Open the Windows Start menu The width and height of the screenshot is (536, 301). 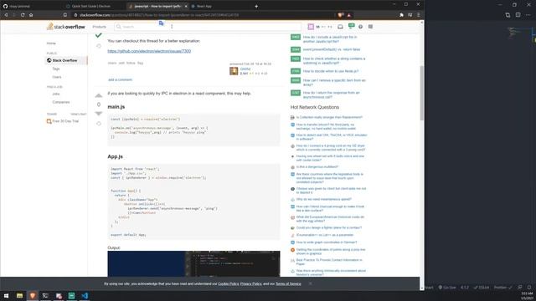coord(6,295)
